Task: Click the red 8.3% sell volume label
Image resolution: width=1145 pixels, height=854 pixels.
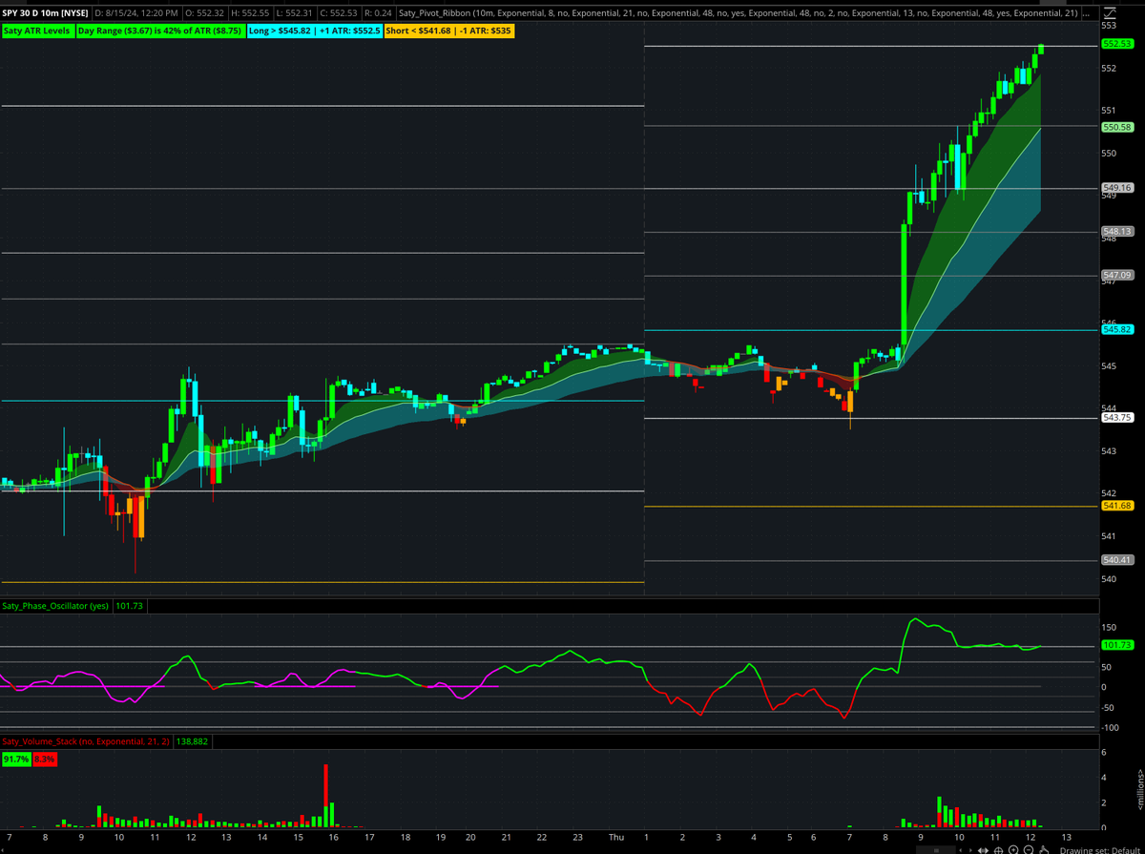Action: (x=45, y=759)
